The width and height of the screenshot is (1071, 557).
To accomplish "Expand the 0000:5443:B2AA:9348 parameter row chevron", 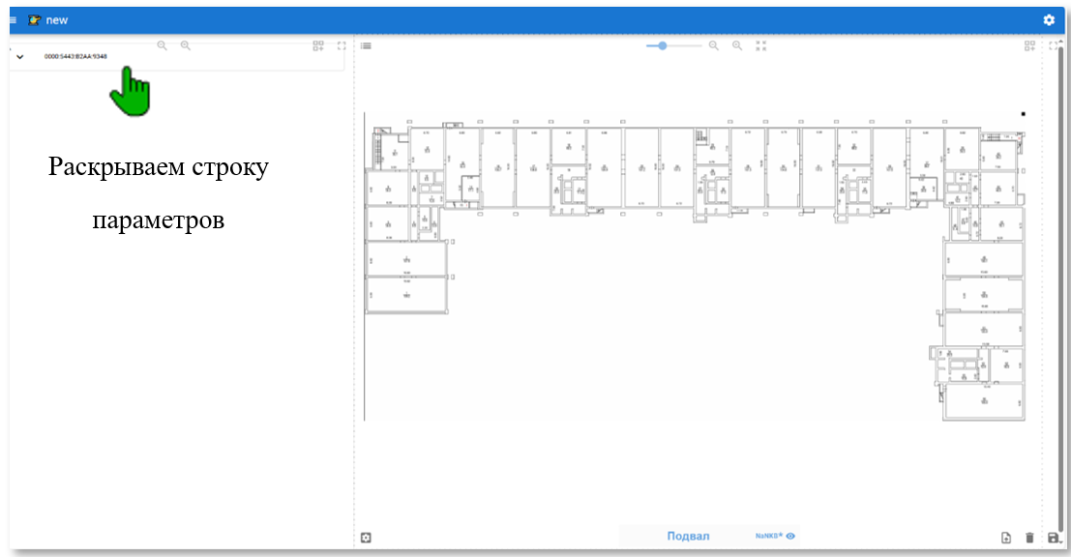I will click(x=19, y=57).
